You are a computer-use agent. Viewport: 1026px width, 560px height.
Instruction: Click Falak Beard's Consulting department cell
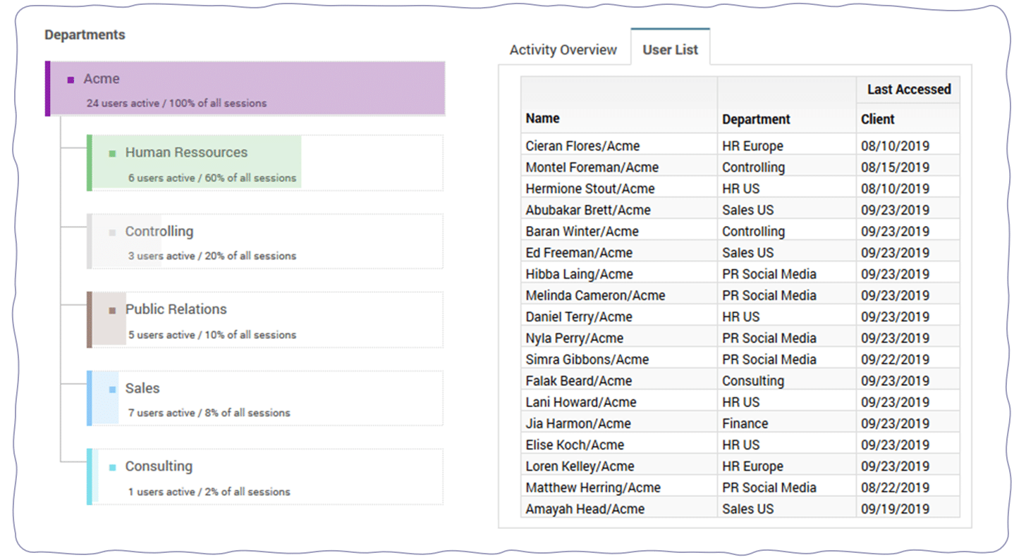(x=753, y=381)
